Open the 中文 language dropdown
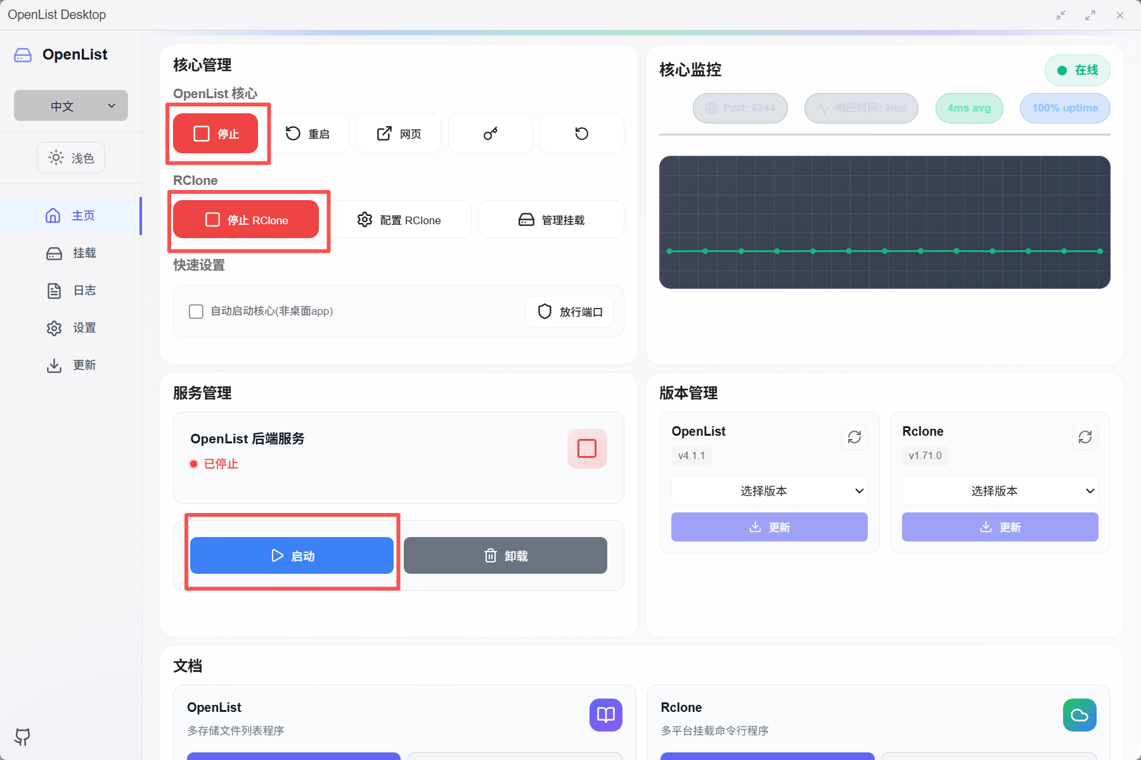The width and height of the screenshot is (1141, 760). point(71,106)
